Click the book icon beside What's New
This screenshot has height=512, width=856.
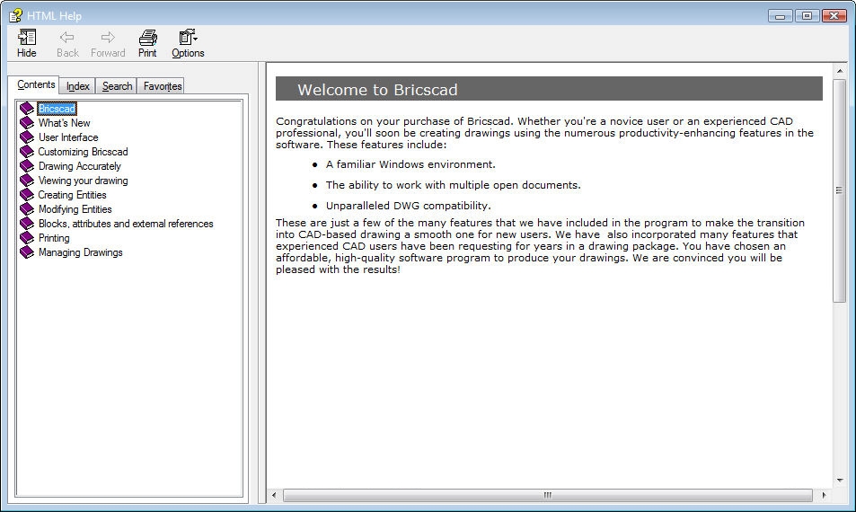pyautogui.click(x=27, y=123)
